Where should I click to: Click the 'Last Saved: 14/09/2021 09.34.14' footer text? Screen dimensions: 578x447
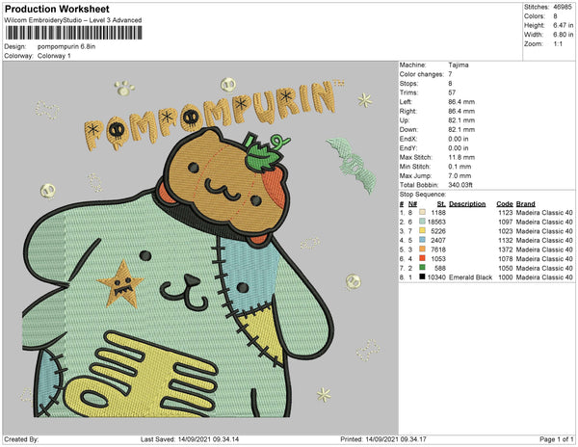190,439
